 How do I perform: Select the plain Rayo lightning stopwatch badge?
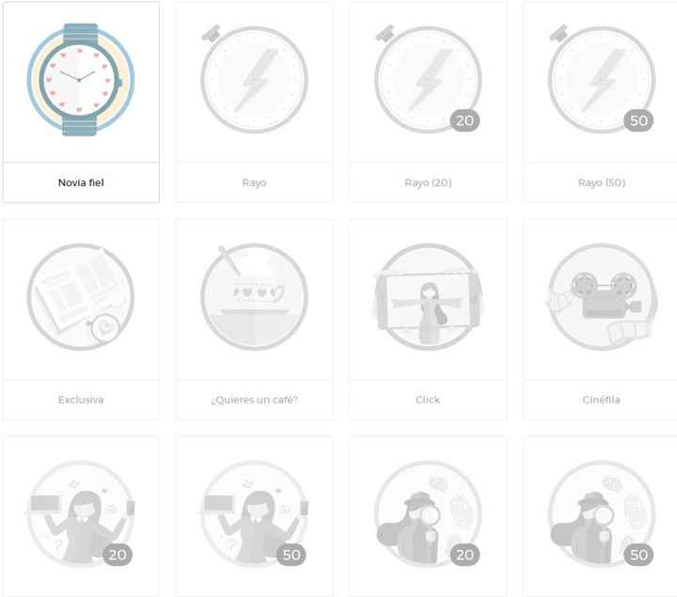click(x=254, y=79)
